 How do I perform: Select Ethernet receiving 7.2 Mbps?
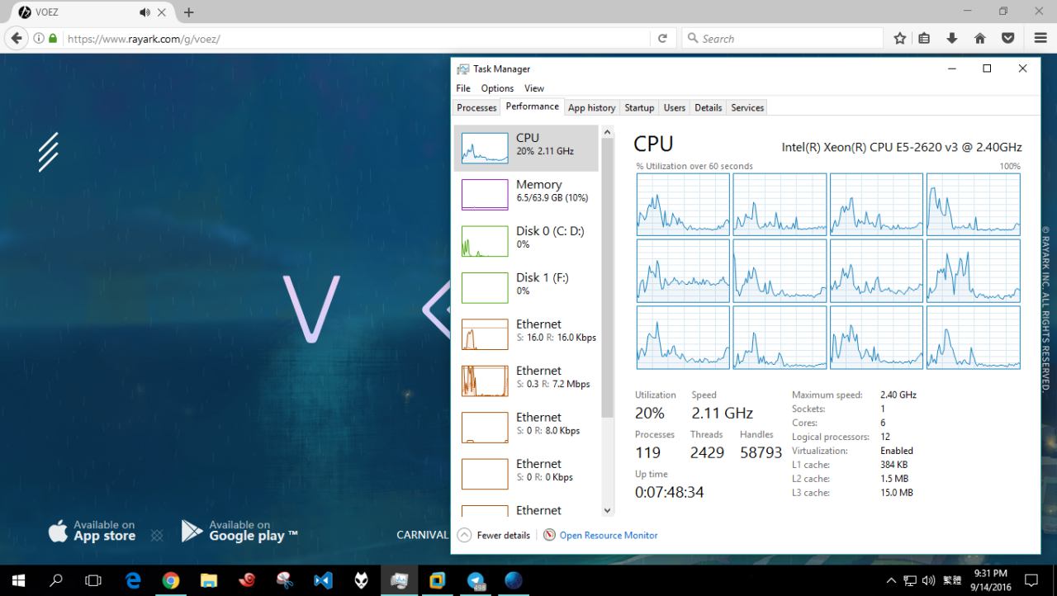click(526, 381)
